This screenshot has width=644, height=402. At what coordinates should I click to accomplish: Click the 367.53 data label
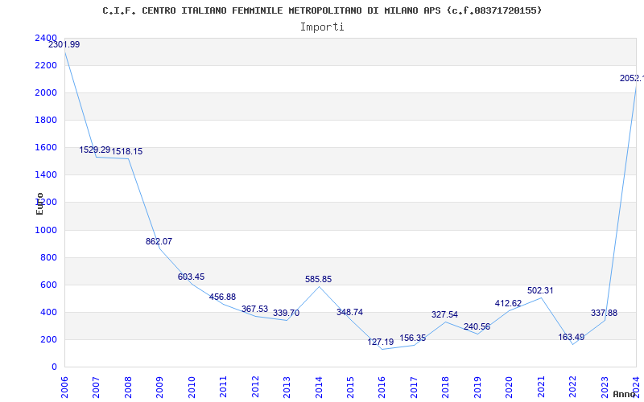click(254, 309)
